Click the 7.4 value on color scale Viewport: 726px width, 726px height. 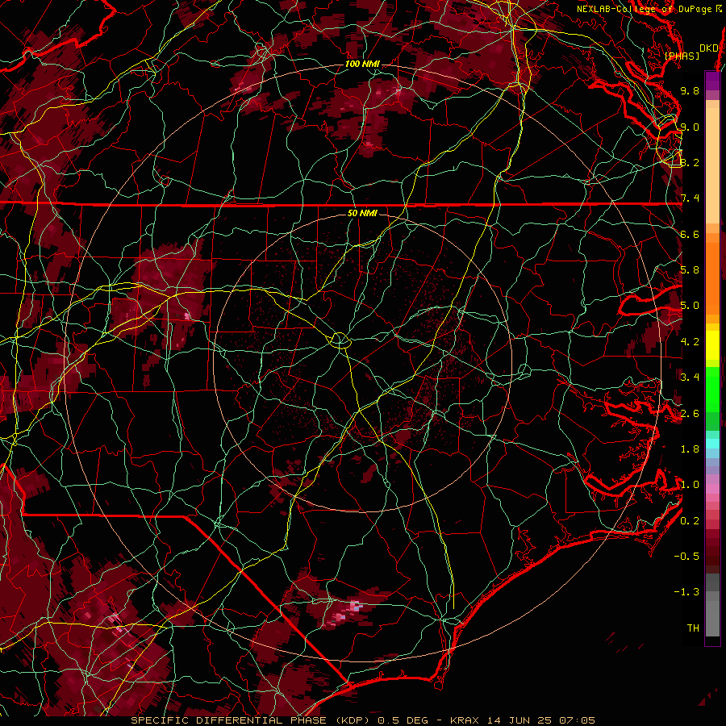point(690,198)
